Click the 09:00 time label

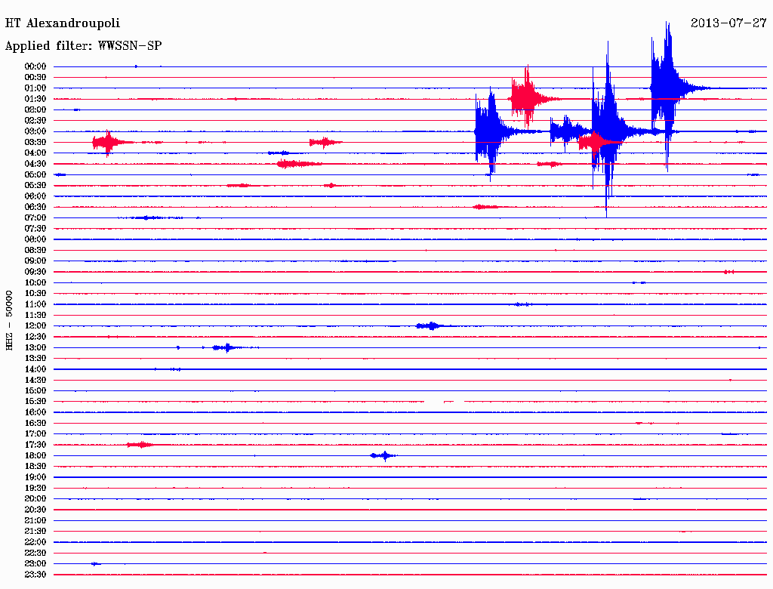pyautogui.click(x=35, y=261)
